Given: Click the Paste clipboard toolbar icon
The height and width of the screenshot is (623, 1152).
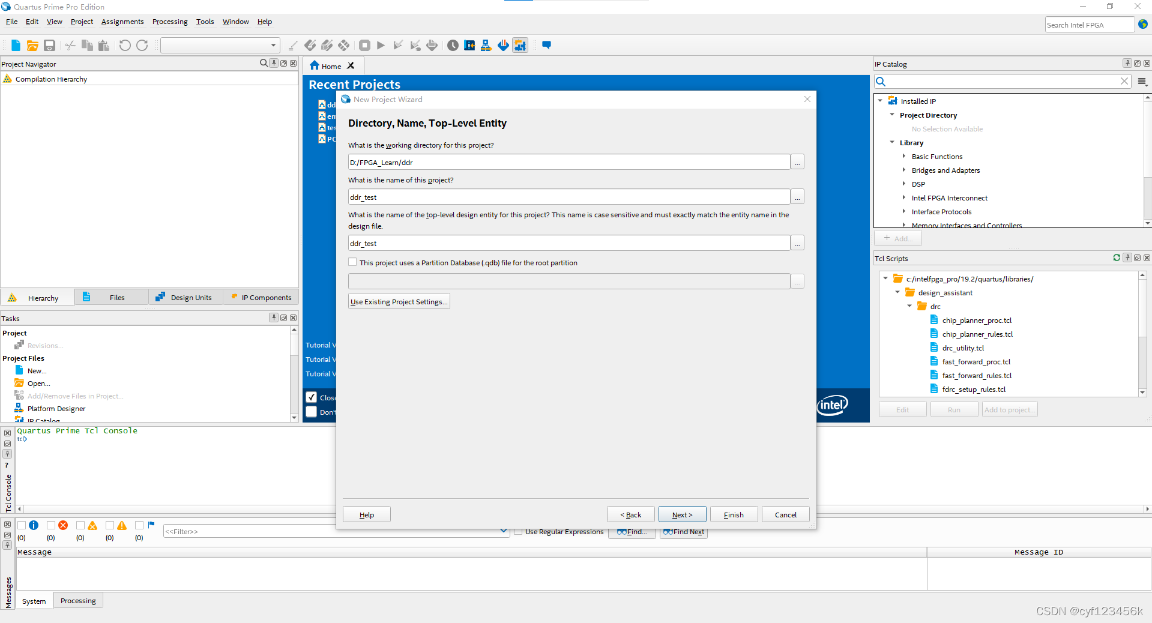Looking at the screenshot, I should pyautogui.click(x=104, y=45).
